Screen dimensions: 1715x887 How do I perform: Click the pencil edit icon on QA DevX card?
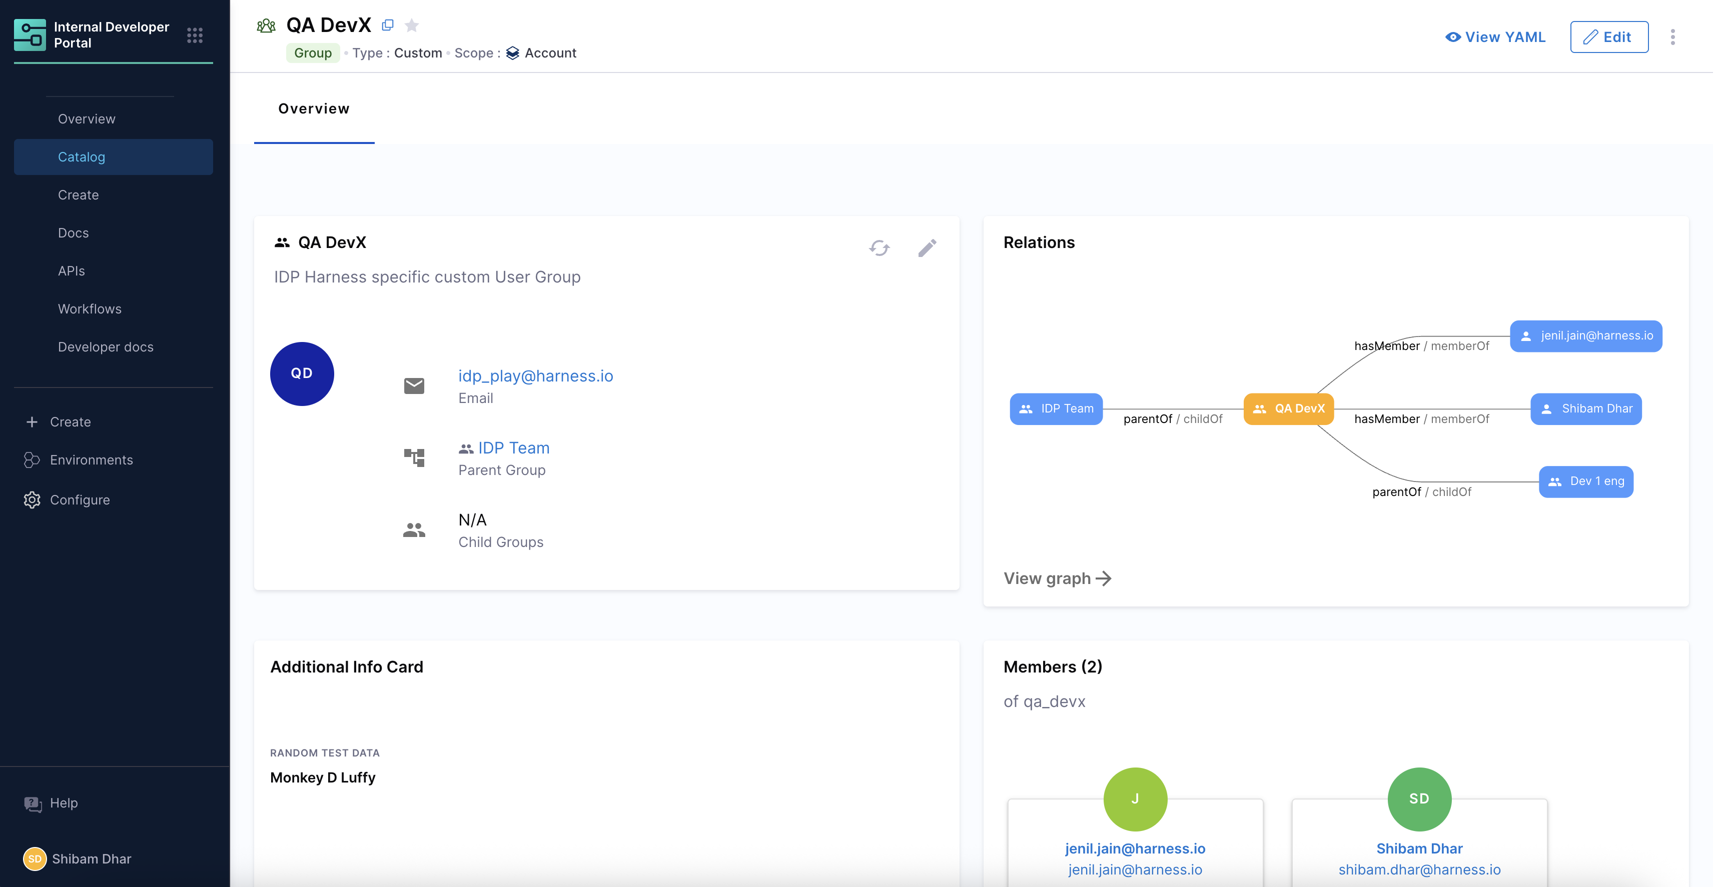tap(928, 248)
